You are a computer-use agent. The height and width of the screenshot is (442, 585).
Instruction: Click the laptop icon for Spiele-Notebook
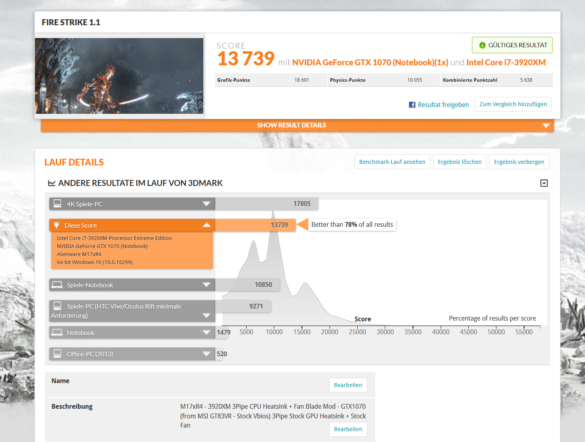[x=57, y=285]
